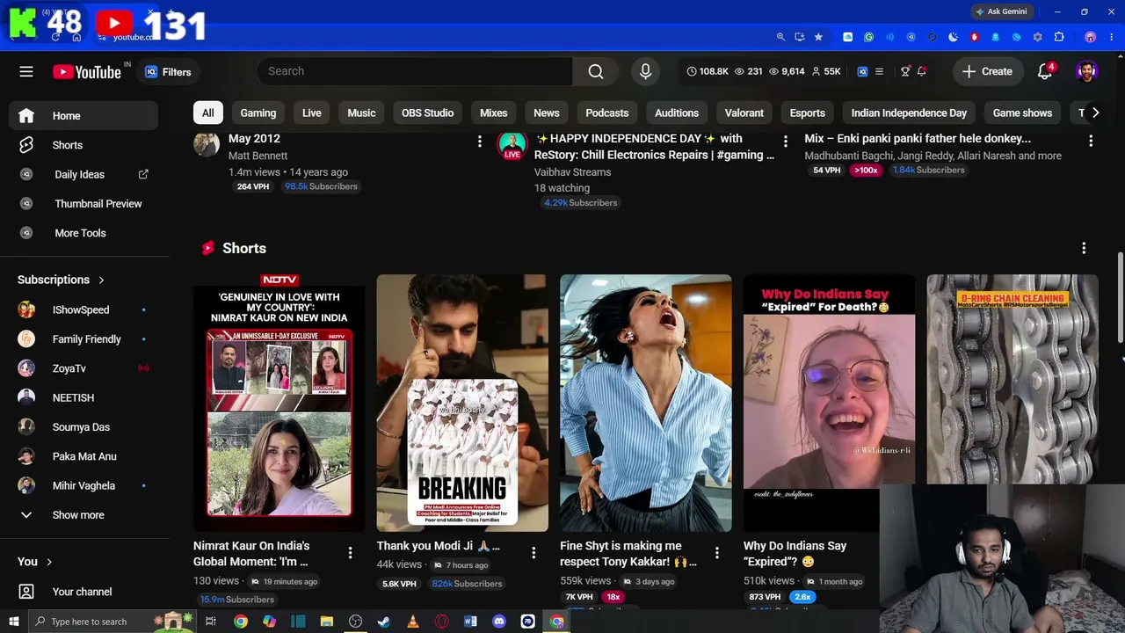The width and height of the screenshot is (1125, 633).
Task: Expand the You section chevron
Action: [49, 562]
